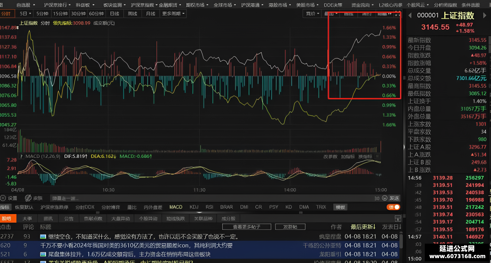Go to next stock with right arrow
Screen dimensions: 491x263
tap(485, 15)
